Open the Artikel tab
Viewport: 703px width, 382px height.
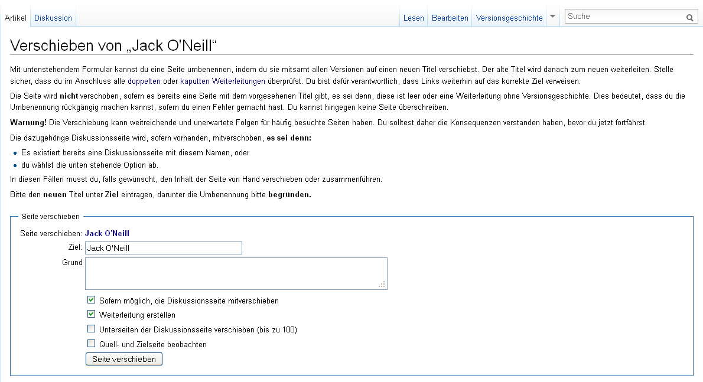[x=15, y=18]
